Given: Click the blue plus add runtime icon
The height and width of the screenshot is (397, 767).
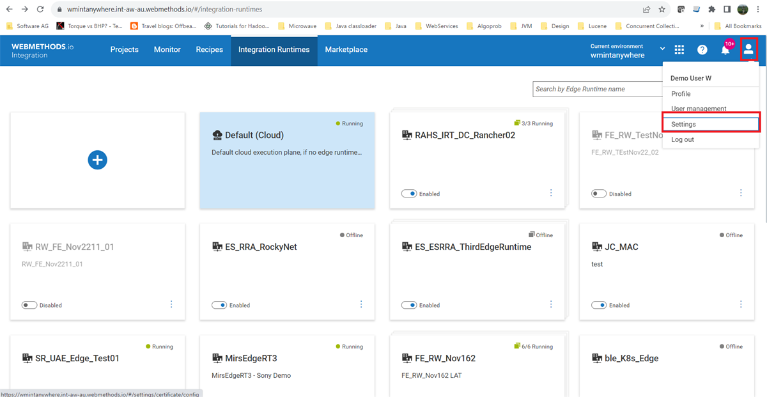Looking at the screenshot, I should coord(97,160).
